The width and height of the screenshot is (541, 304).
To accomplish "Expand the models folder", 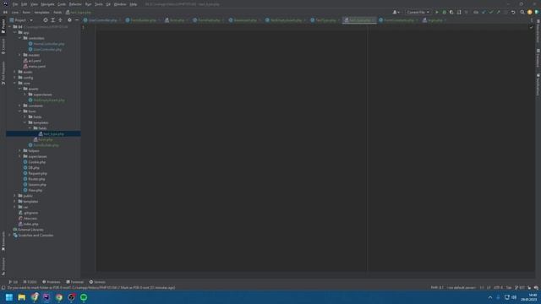I will 20,55.
